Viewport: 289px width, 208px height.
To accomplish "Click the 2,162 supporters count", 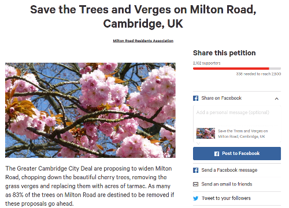I will click(206, 63).
